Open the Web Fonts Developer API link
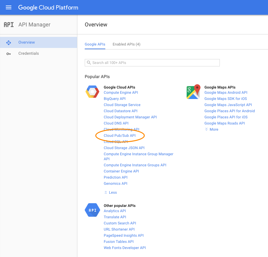This screenshot has height=257, width=268. coord(125,248)
